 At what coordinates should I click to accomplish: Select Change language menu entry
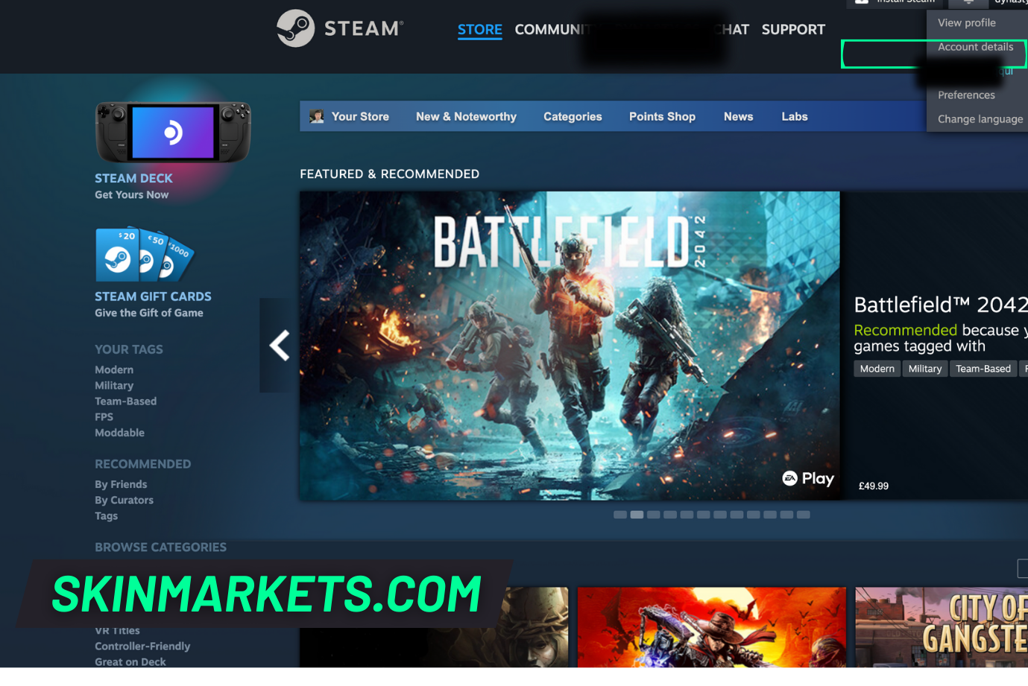coord(980,119)
